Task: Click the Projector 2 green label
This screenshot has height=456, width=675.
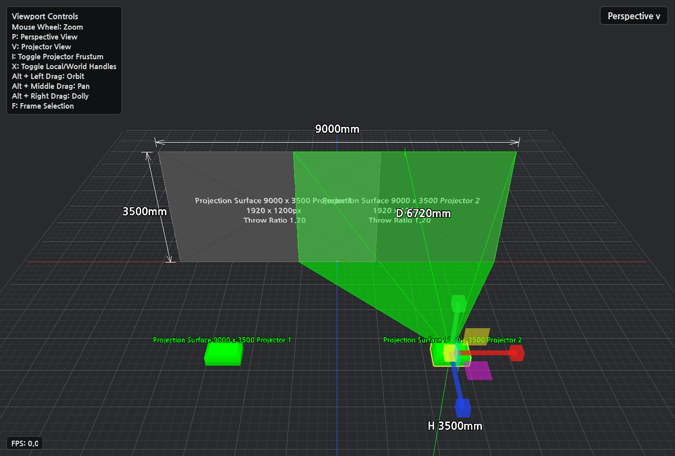Action: point(452,340)
